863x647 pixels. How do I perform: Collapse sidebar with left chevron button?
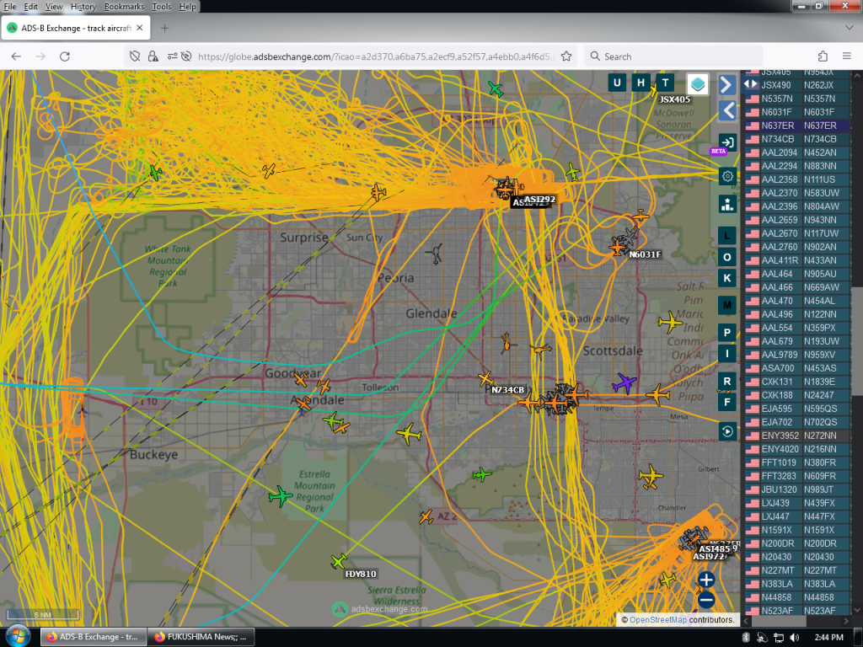pos(727,110)
